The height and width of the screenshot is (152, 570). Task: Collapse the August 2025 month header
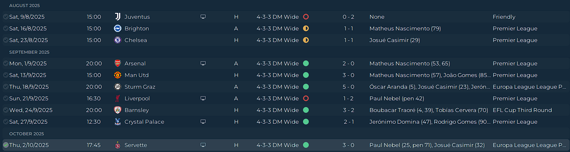pos(25,5)
